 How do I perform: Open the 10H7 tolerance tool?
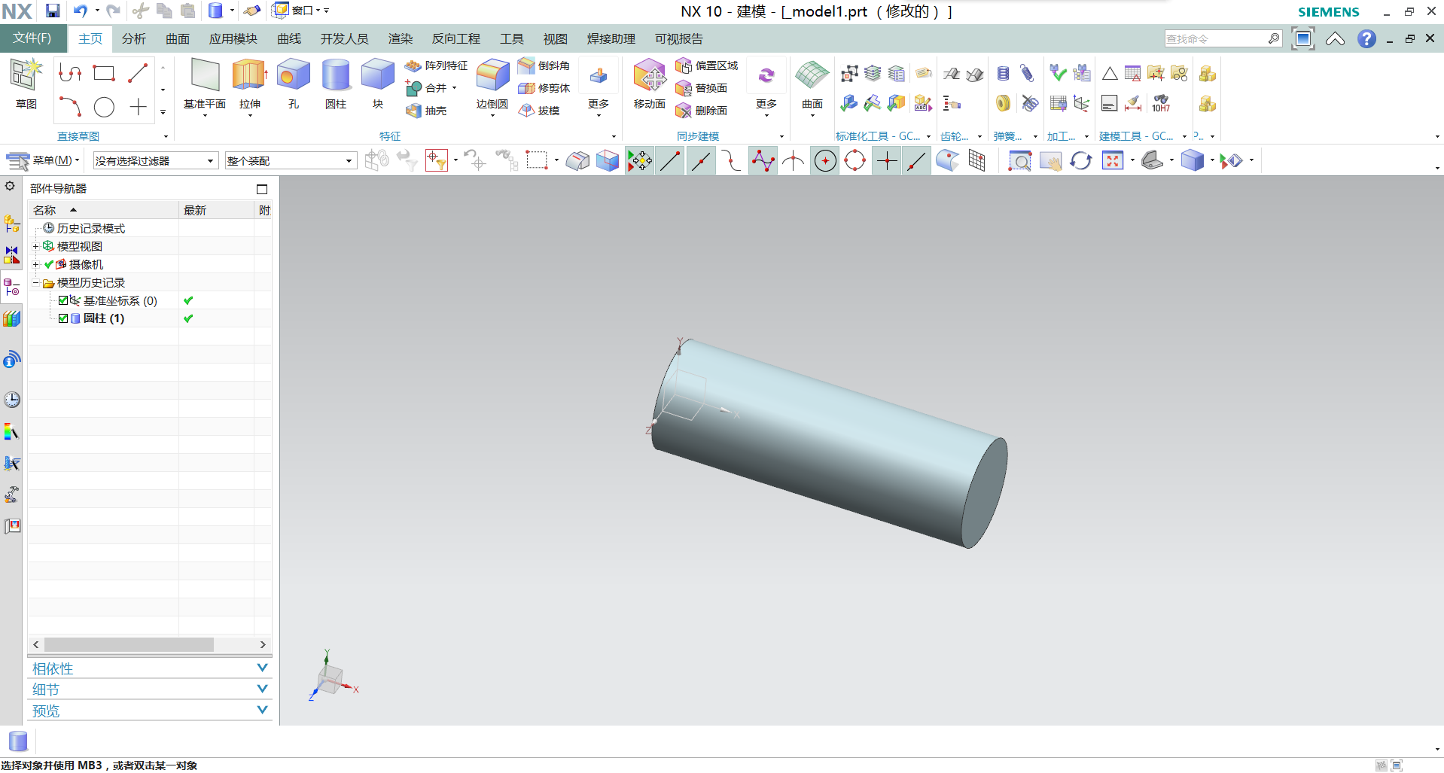(x=1160, y=103)
